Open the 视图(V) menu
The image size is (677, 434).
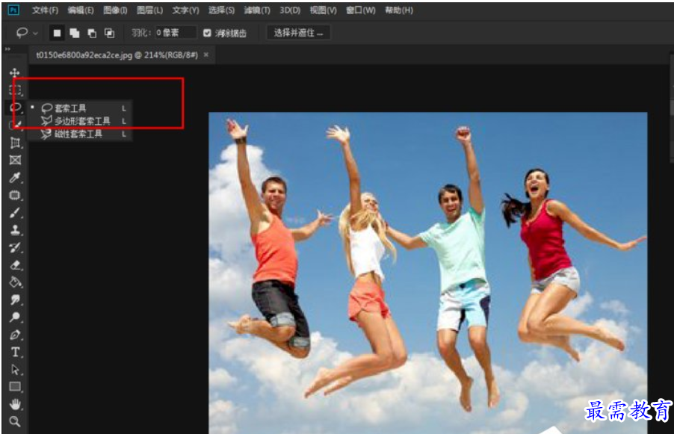click(x=324, y=10)
